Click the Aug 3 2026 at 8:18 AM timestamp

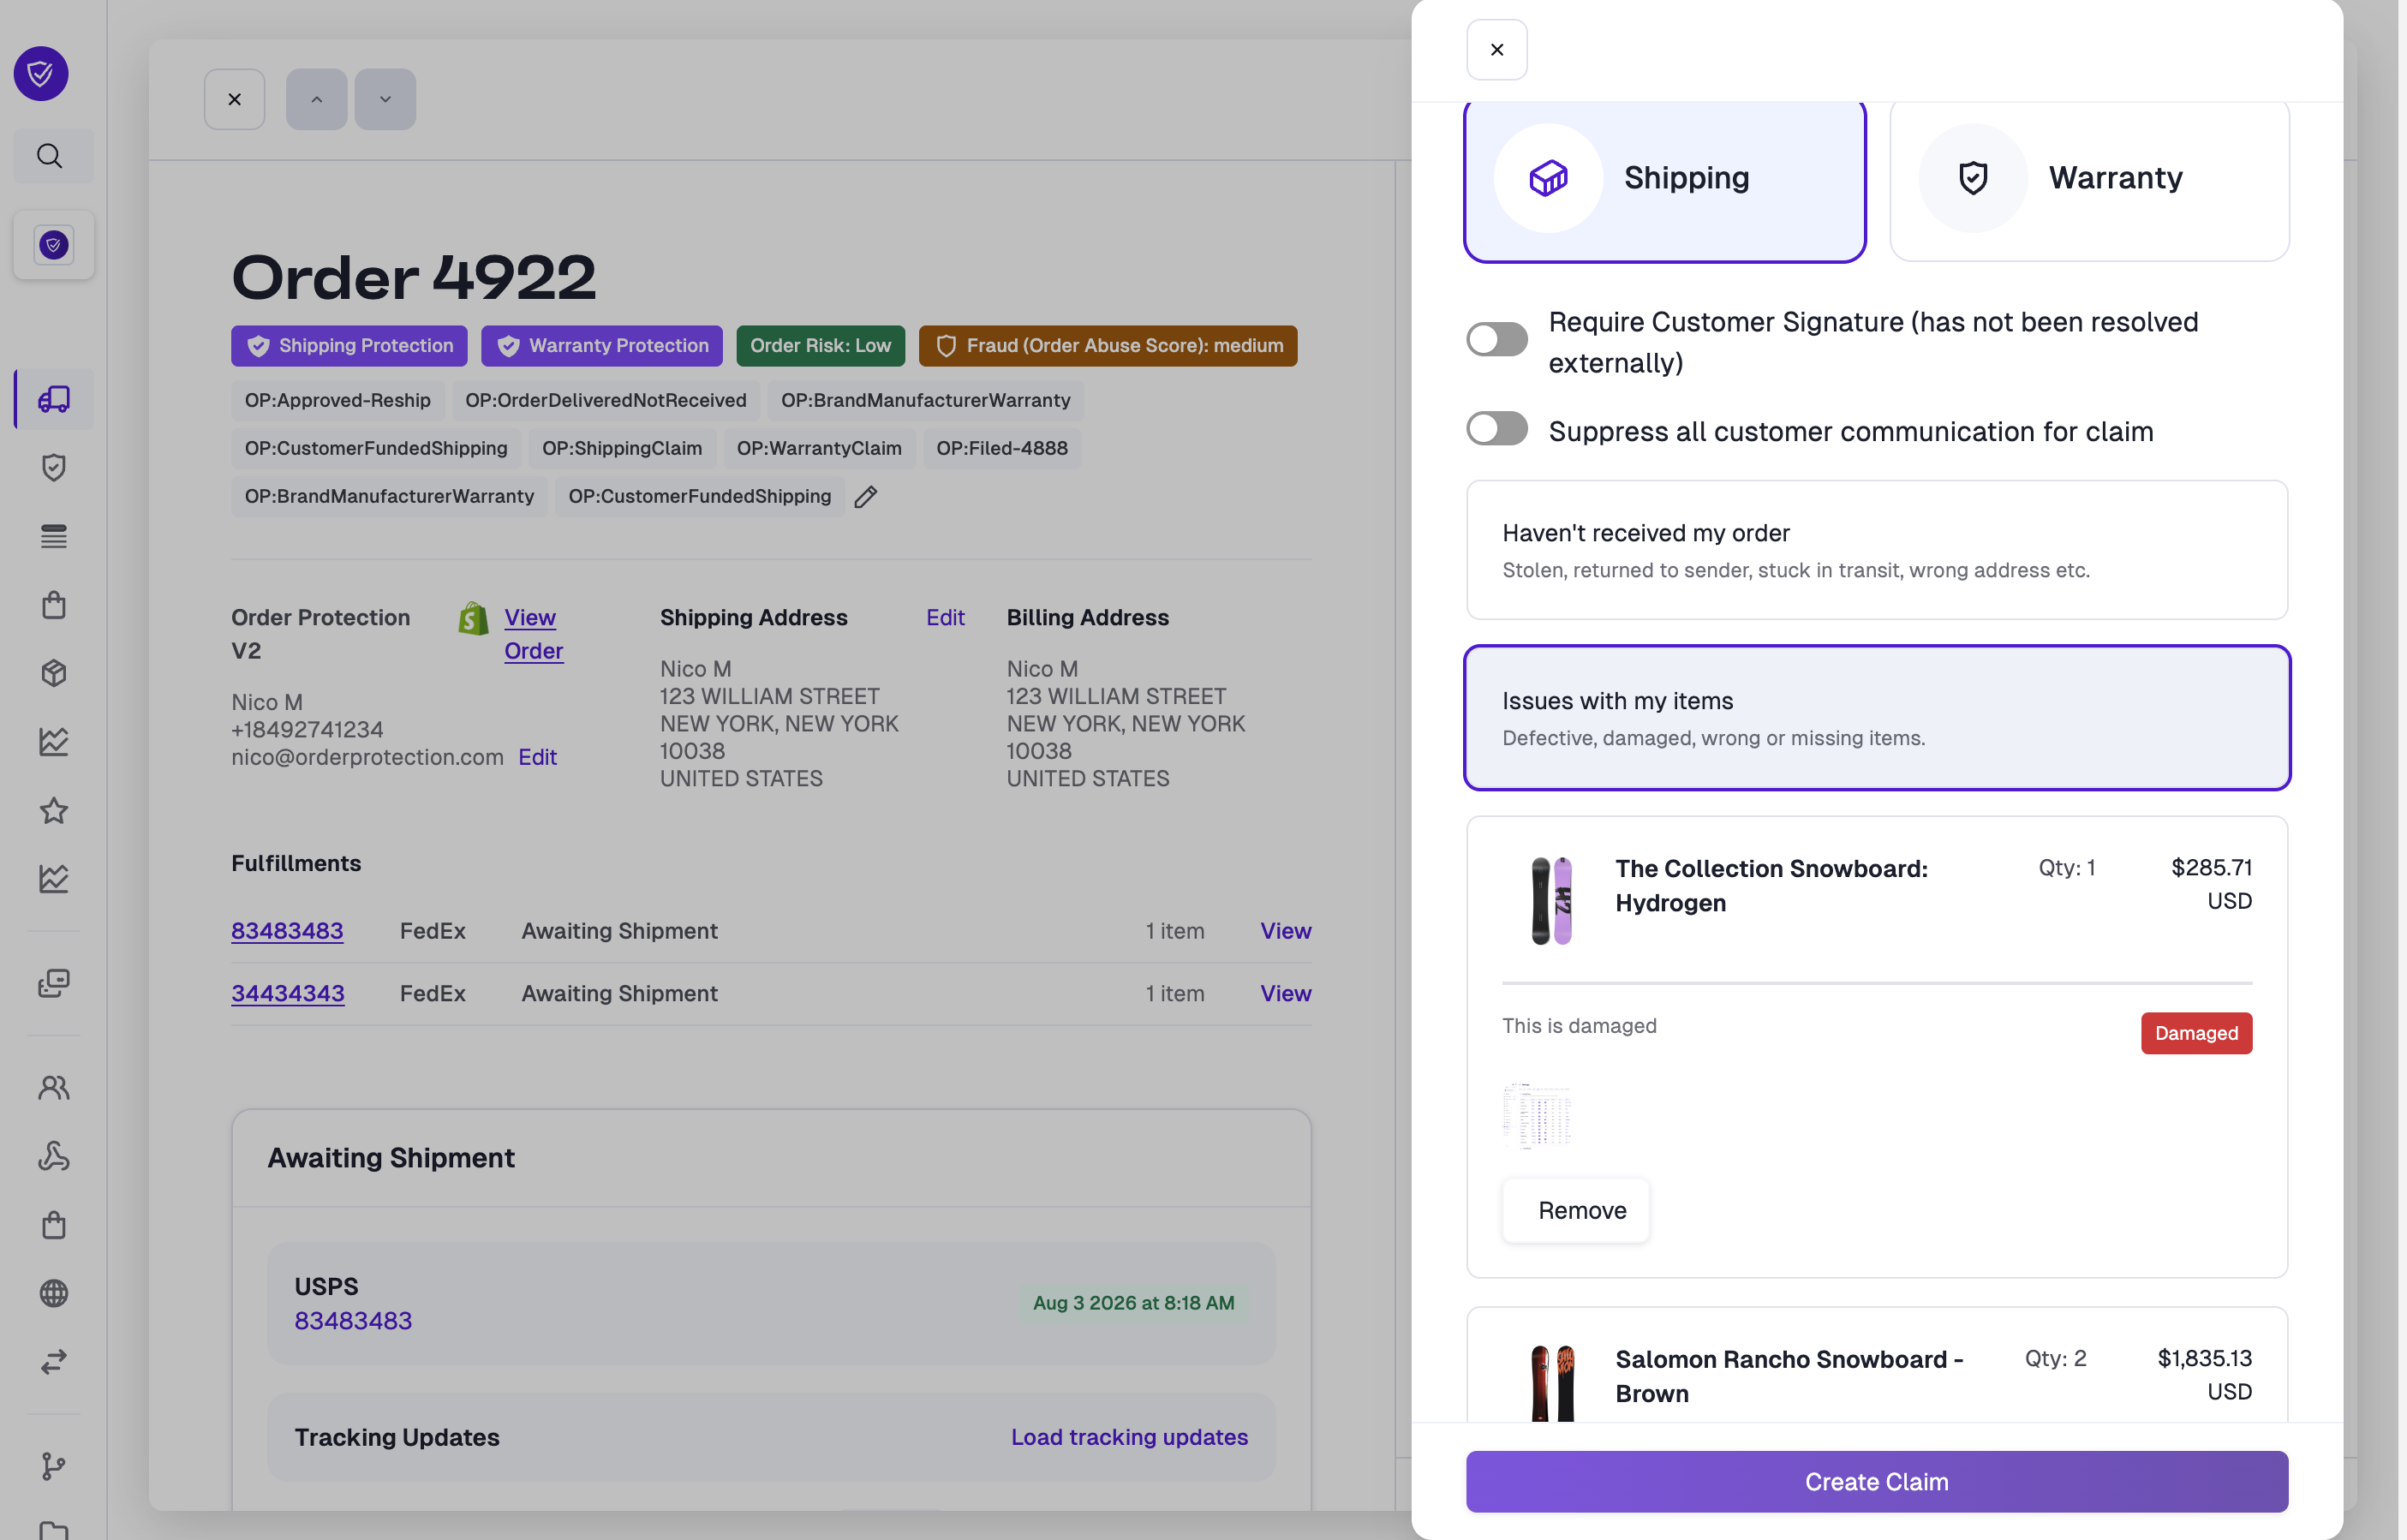(x=1133, y=1303)
